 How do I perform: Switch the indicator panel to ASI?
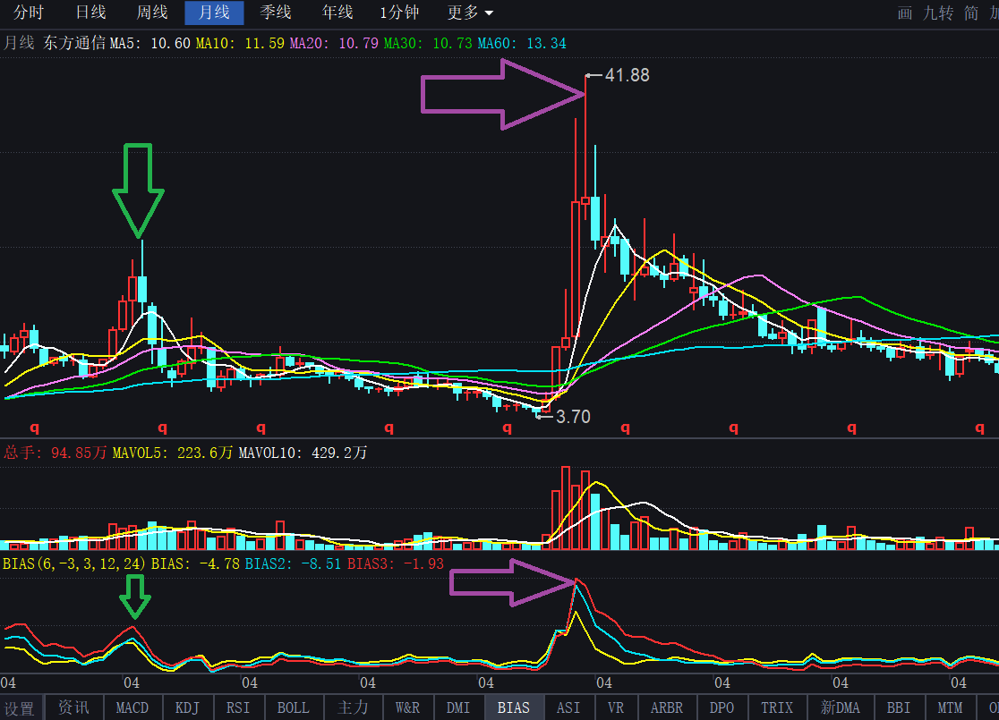pos(568,707)
